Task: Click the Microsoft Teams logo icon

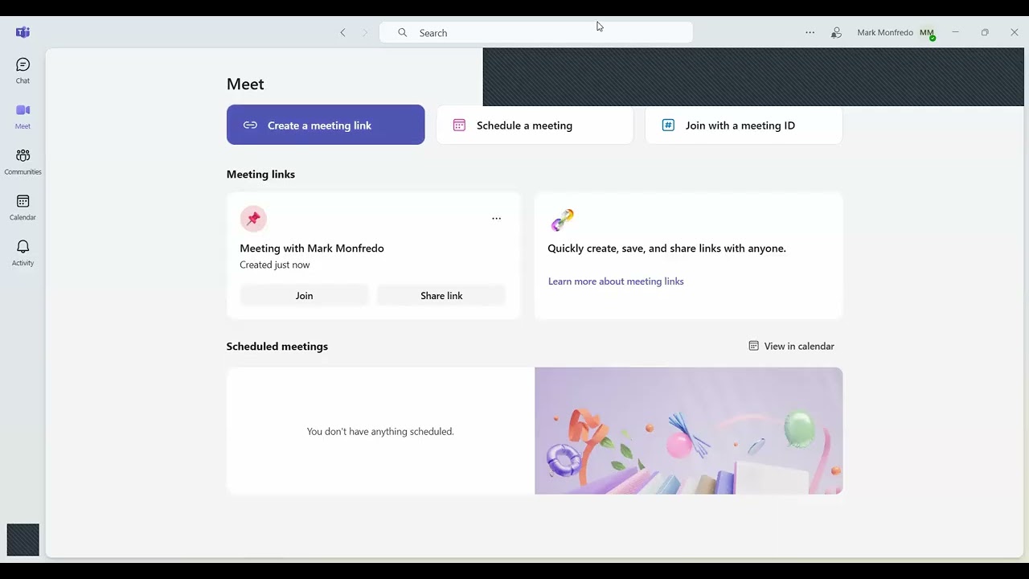Action: point(23,32)
